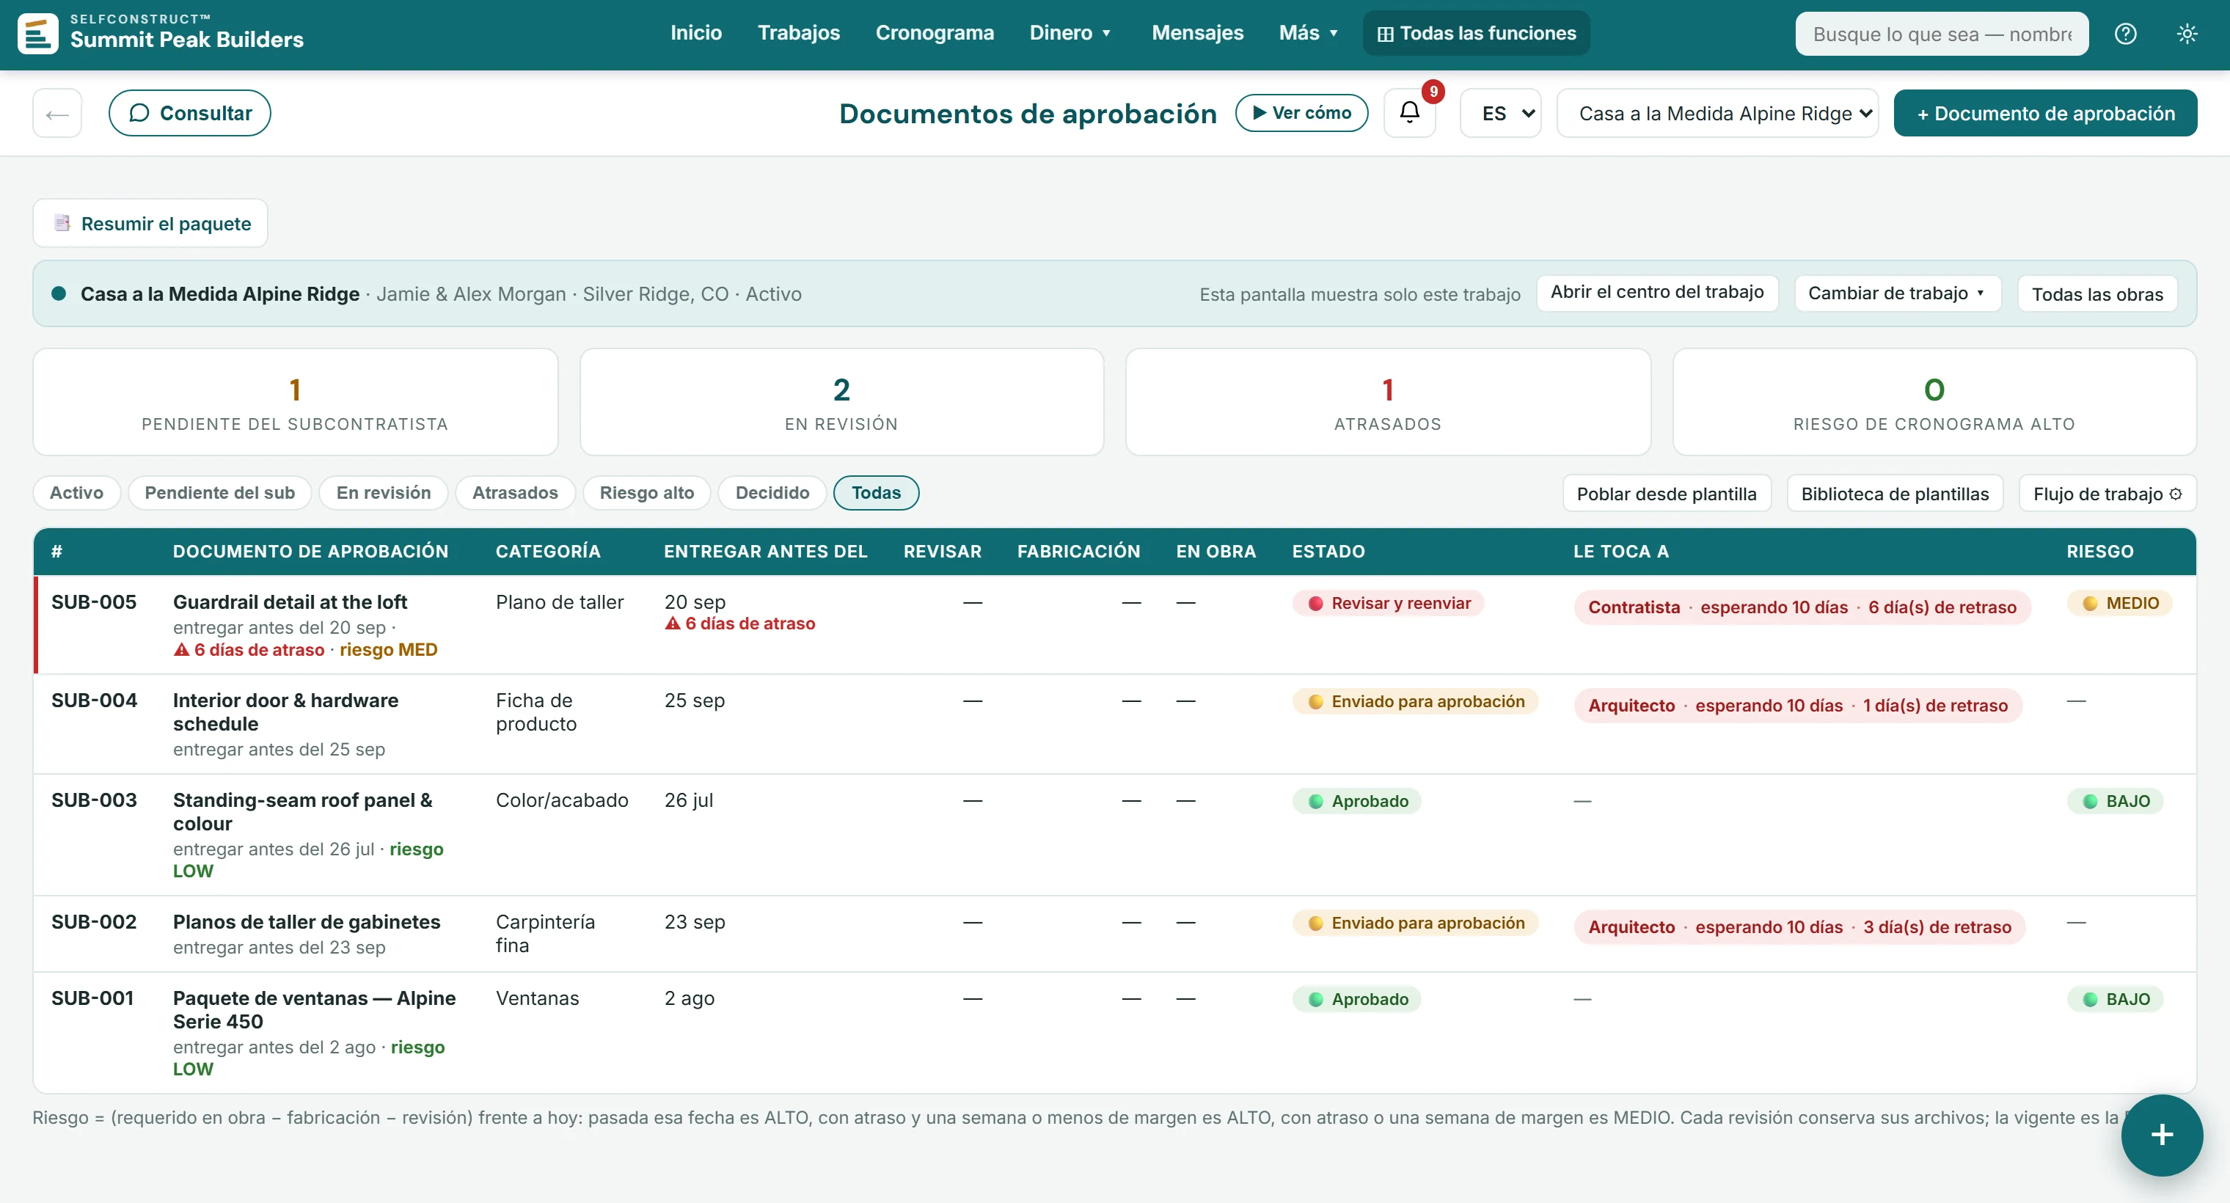This screenshot has width=2230, height=1203.
Task: Open the Dinero dropdown menu
Action: coord(1070,33)
